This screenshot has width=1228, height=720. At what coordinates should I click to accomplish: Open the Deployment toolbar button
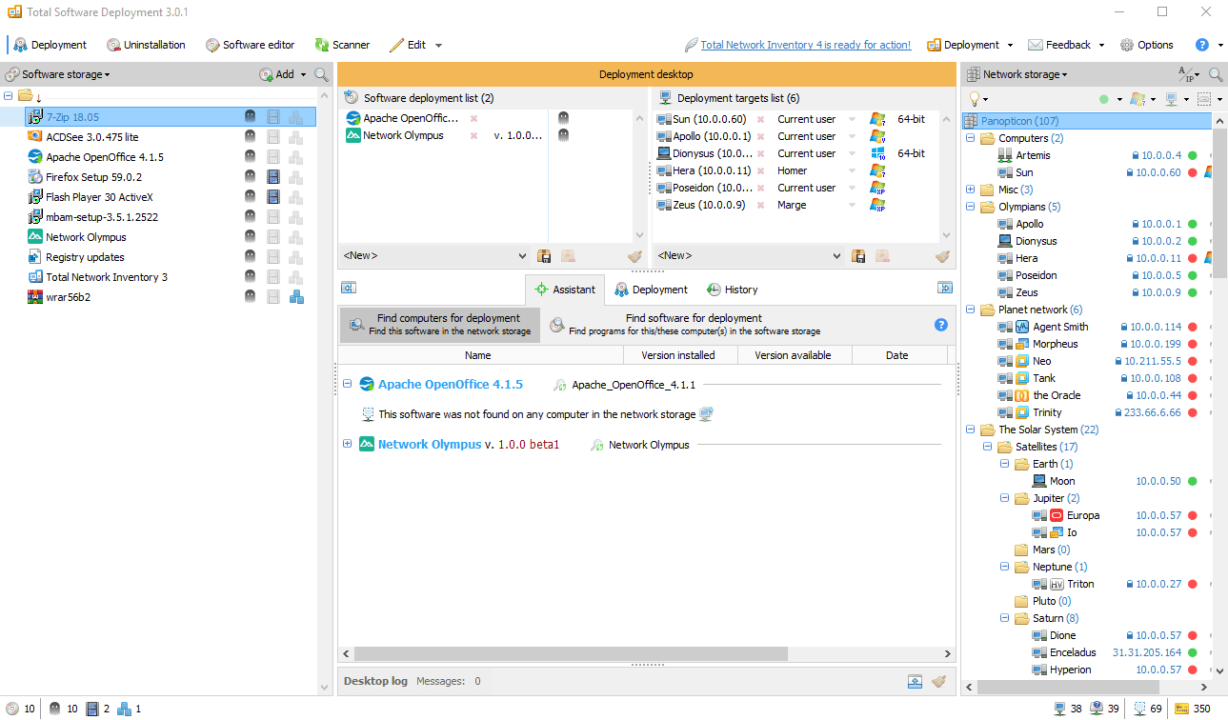tap(50, 45)
